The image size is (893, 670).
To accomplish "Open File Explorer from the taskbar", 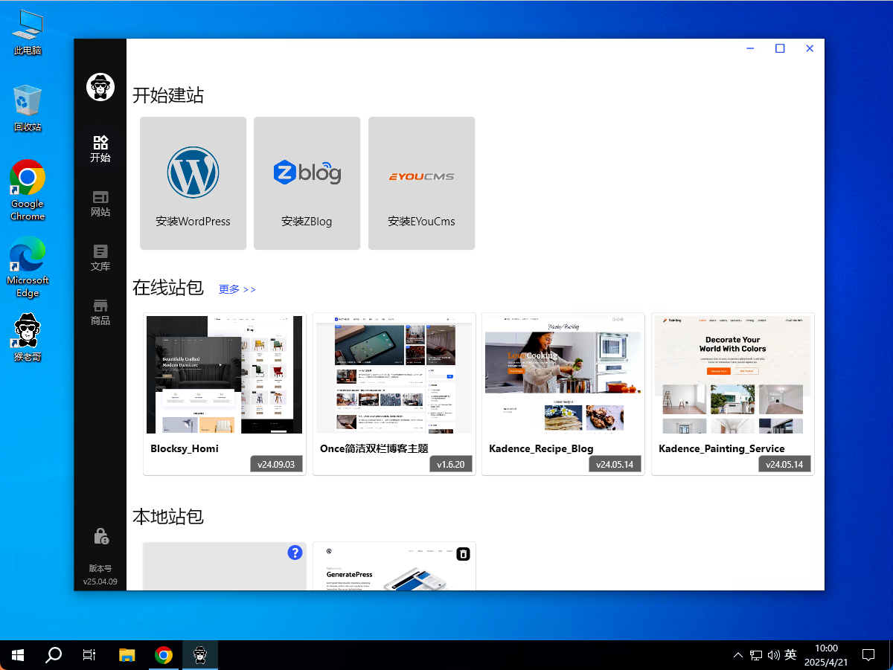I will [127, 655].
